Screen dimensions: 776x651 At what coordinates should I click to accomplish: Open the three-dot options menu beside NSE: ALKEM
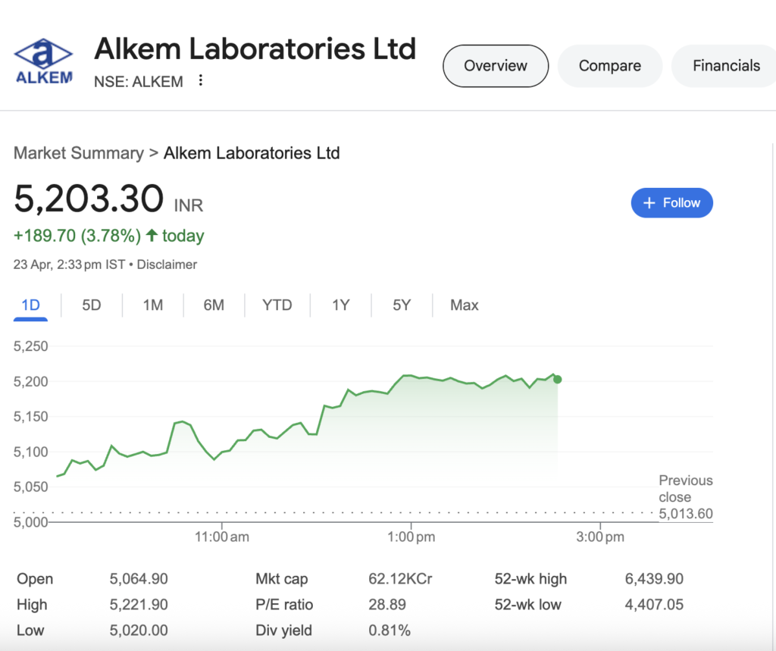200,80
